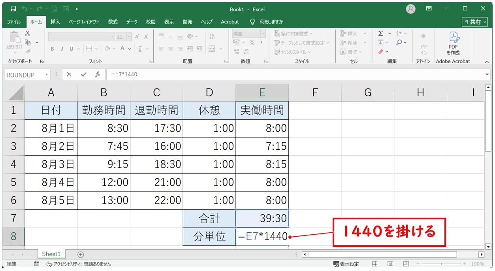Click the Display Settings (表示設定) status item

(346, 264)
